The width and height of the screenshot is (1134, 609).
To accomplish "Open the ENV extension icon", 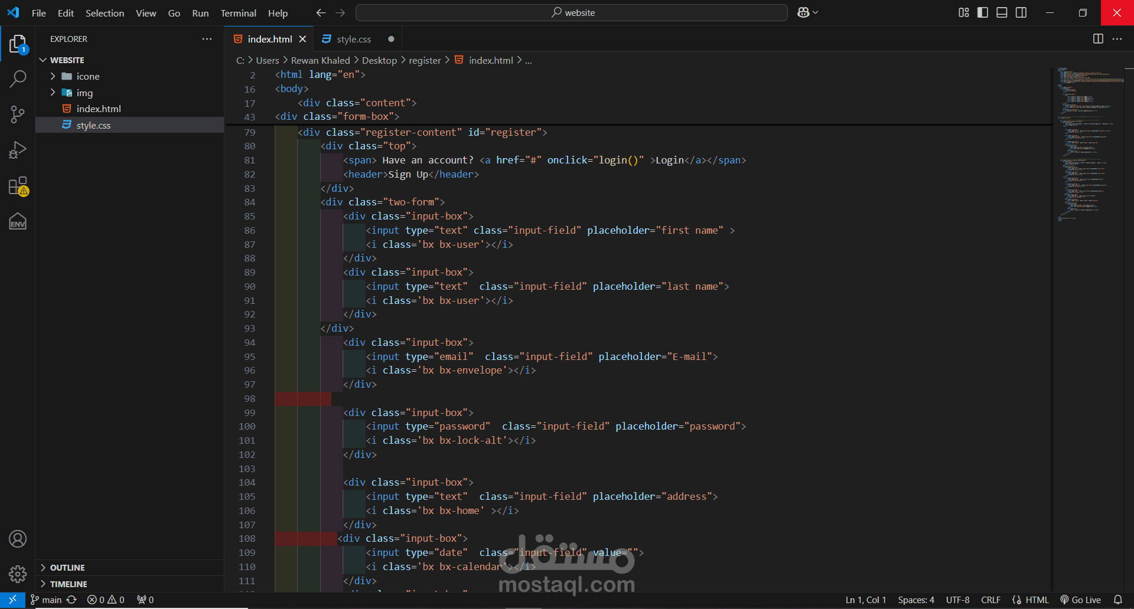I will [x=18, y=221].
